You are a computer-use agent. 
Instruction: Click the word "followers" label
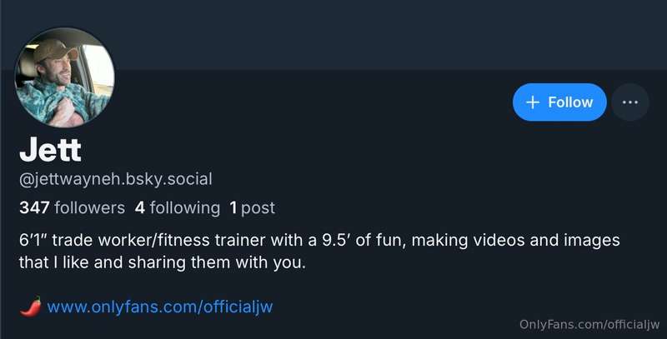point(90,207)
